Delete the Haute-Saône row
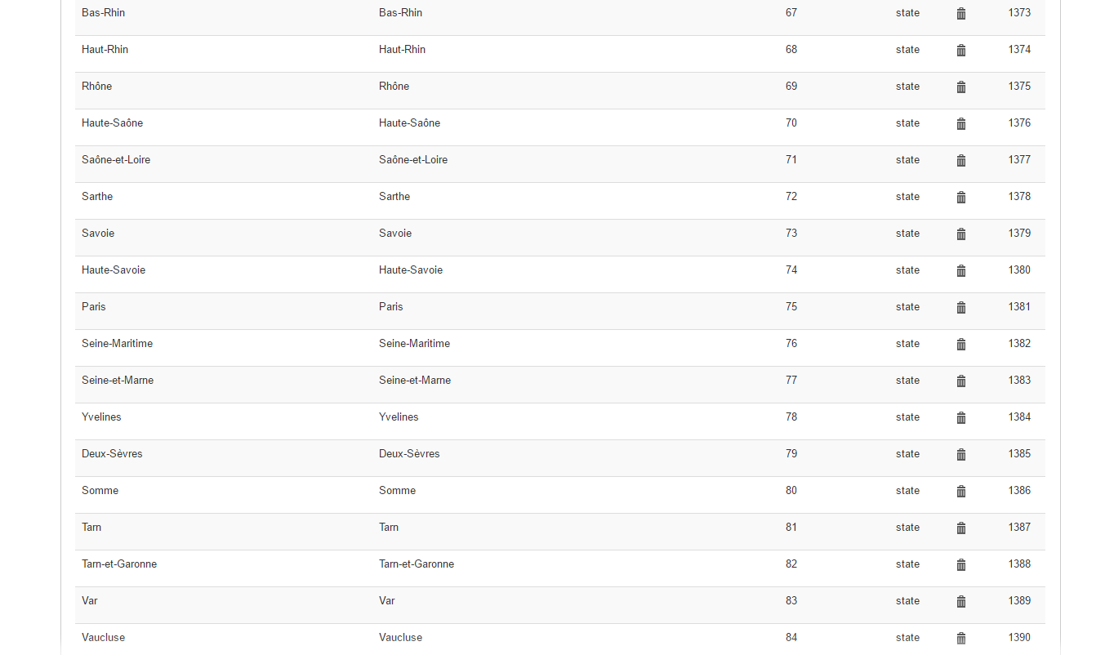 (x=961, y=124)
